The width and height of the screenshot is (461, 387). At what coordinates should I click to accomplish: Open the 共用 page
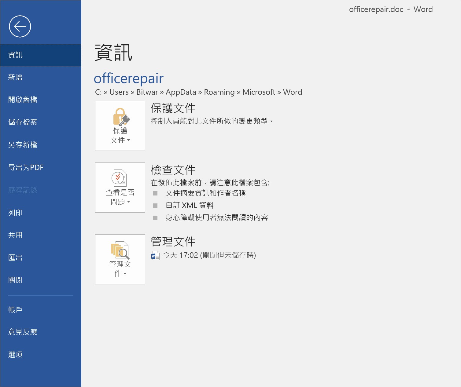point(41,235)
